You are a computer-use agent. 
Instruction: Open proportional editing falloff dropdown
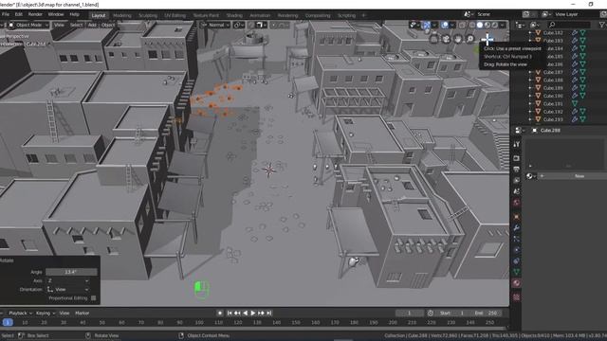[284, 25]
